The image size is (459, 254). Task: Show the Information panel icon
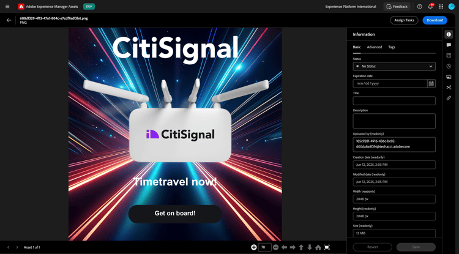(x=449, y=34)
